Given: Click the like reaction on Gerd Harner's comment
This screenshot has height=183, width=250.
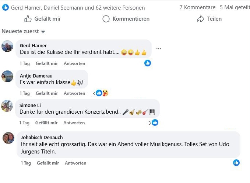Looking at the screenshot, I should [148, 63].
